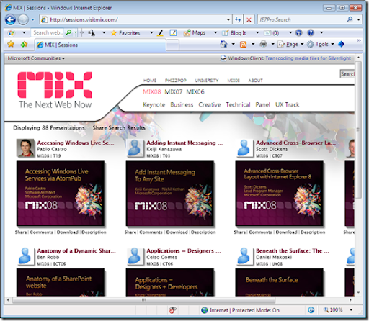369x321 pixels.
Task: Open the PHIZZPOP menu item
Action: pyautogui.click(x=176, y=81)
